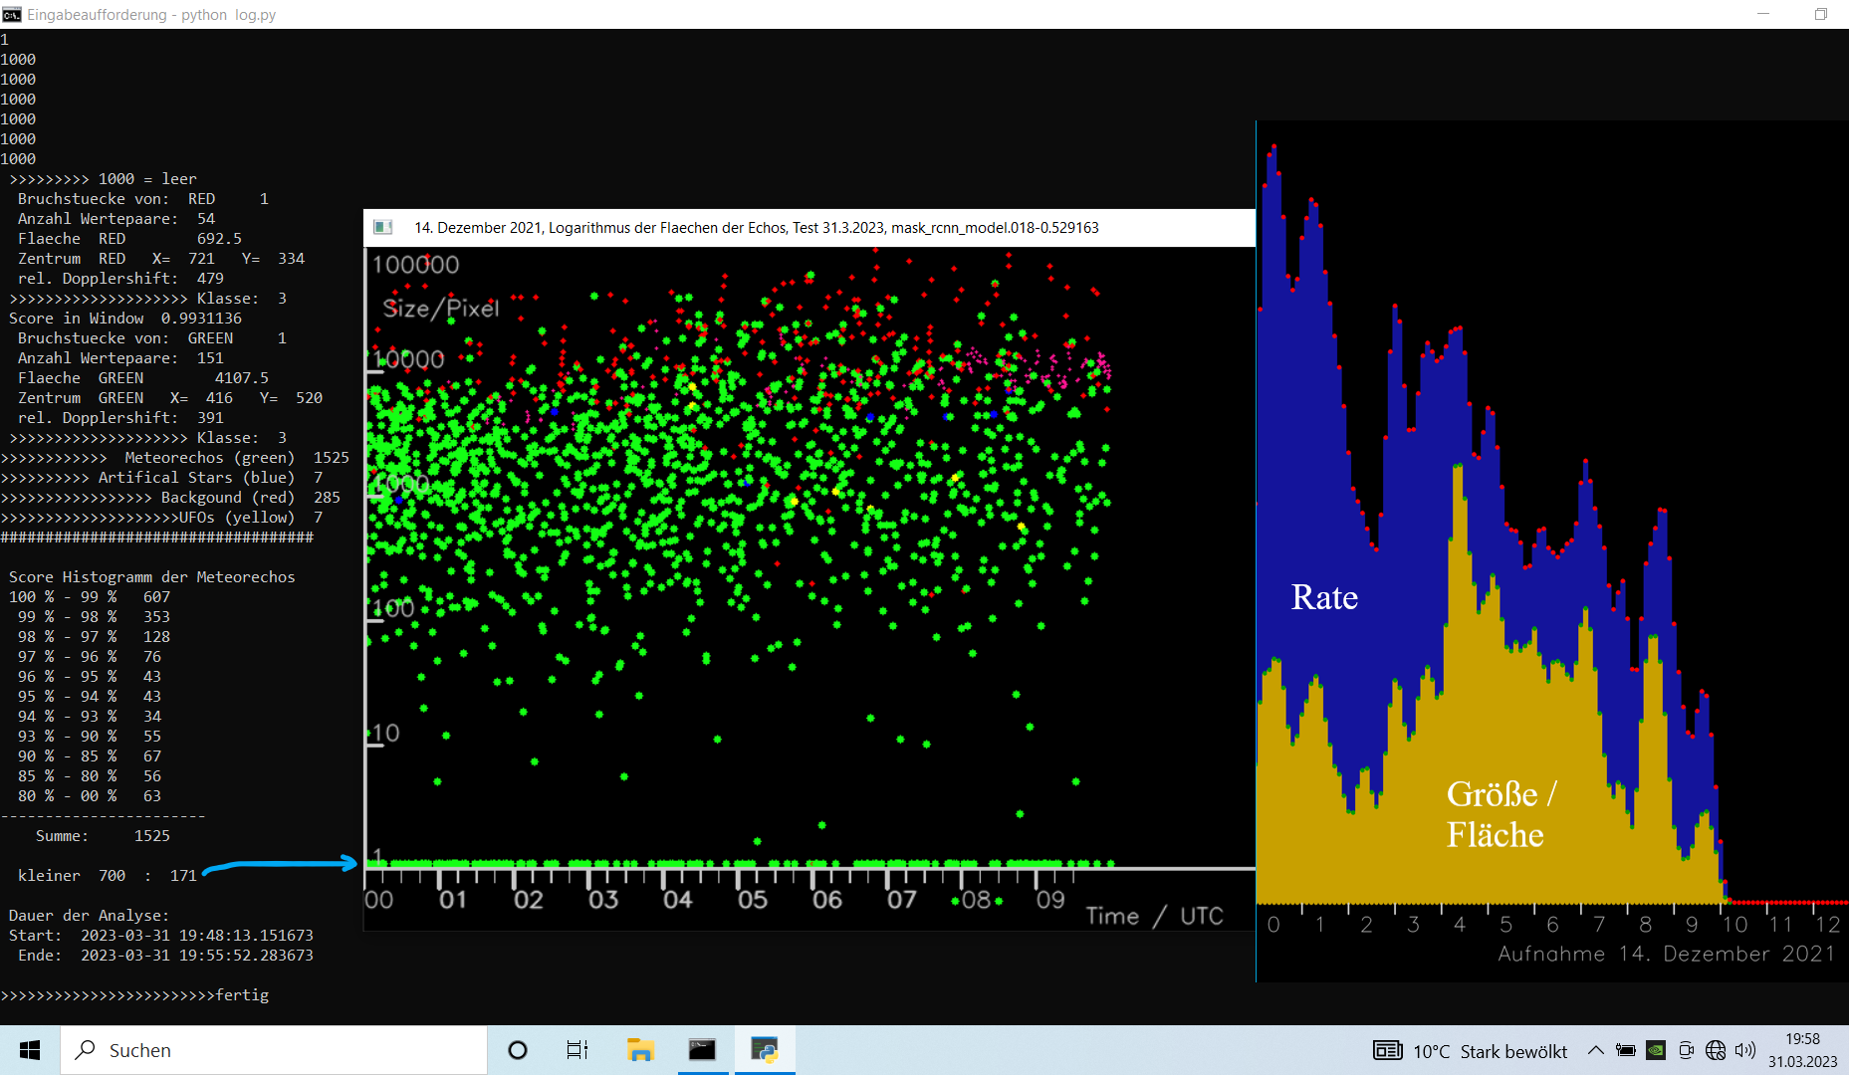Screen dimensions: 1849x1075
Task: Click the '05' hour tick label on the time axis
Action: coord(753,900)
